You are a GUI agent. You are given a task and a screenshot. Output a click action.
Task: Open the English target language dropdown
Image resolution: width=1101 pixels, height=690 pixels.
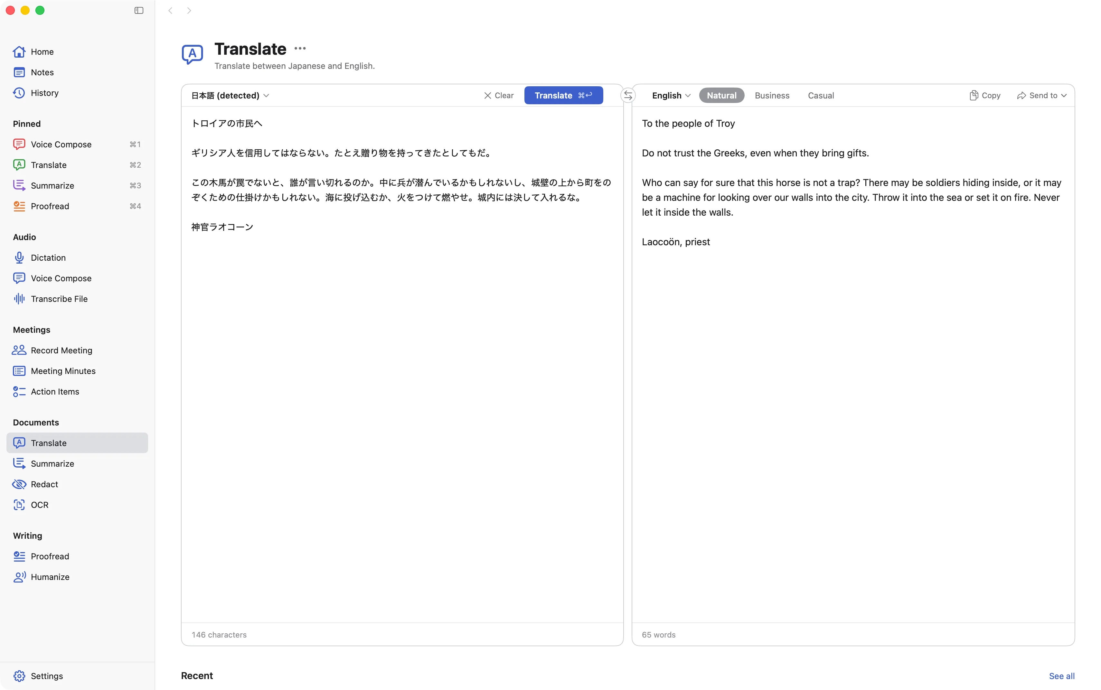671,95
